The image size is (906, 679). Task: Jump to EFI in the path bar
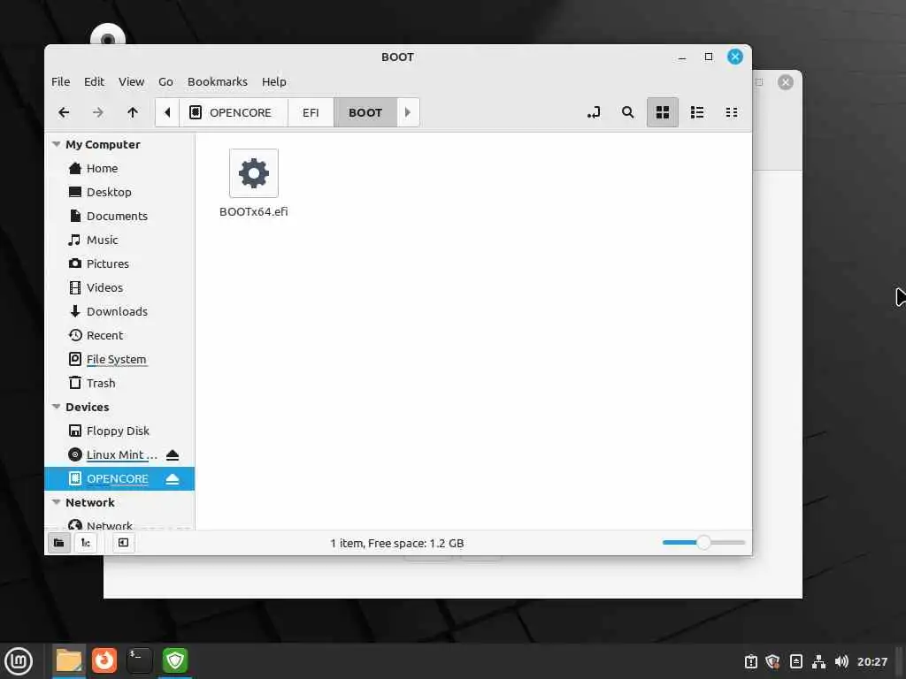311,112
